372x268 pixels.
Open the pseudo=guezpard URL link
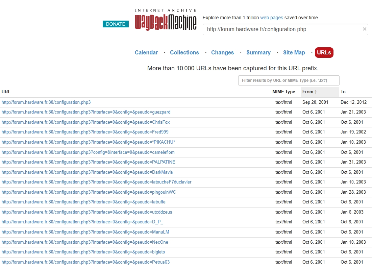pos(86,112)
